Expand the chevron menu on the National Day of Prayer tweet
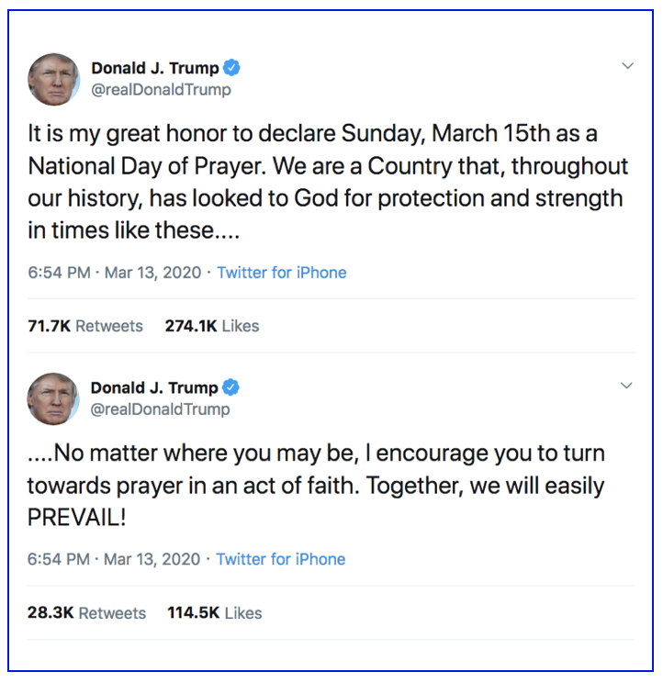Viewport: 663px width, 683px height. (x=628, y=66)
